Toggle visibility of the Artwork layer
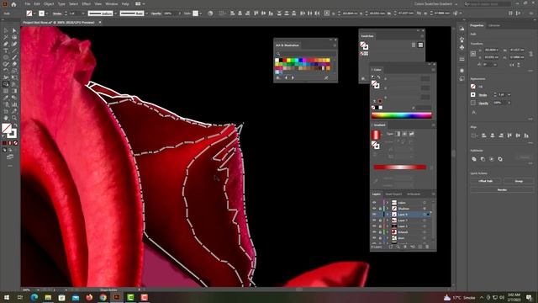This screenshot has height=303, width=538. pyautogui.click(x=374, y=232)
